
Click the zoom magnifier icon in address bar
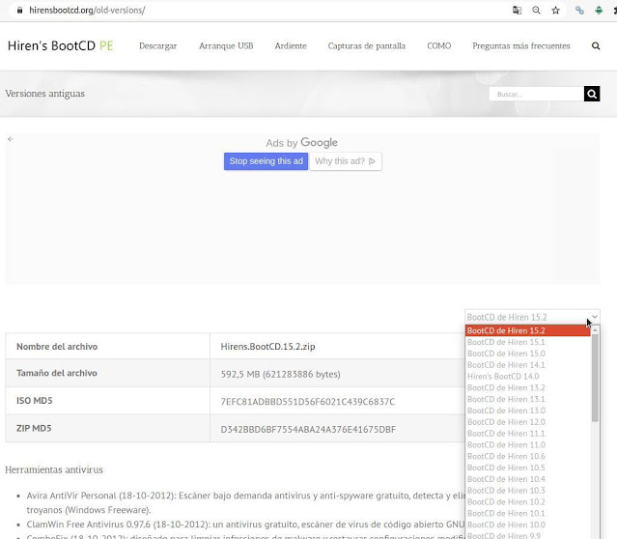(536, 11)
